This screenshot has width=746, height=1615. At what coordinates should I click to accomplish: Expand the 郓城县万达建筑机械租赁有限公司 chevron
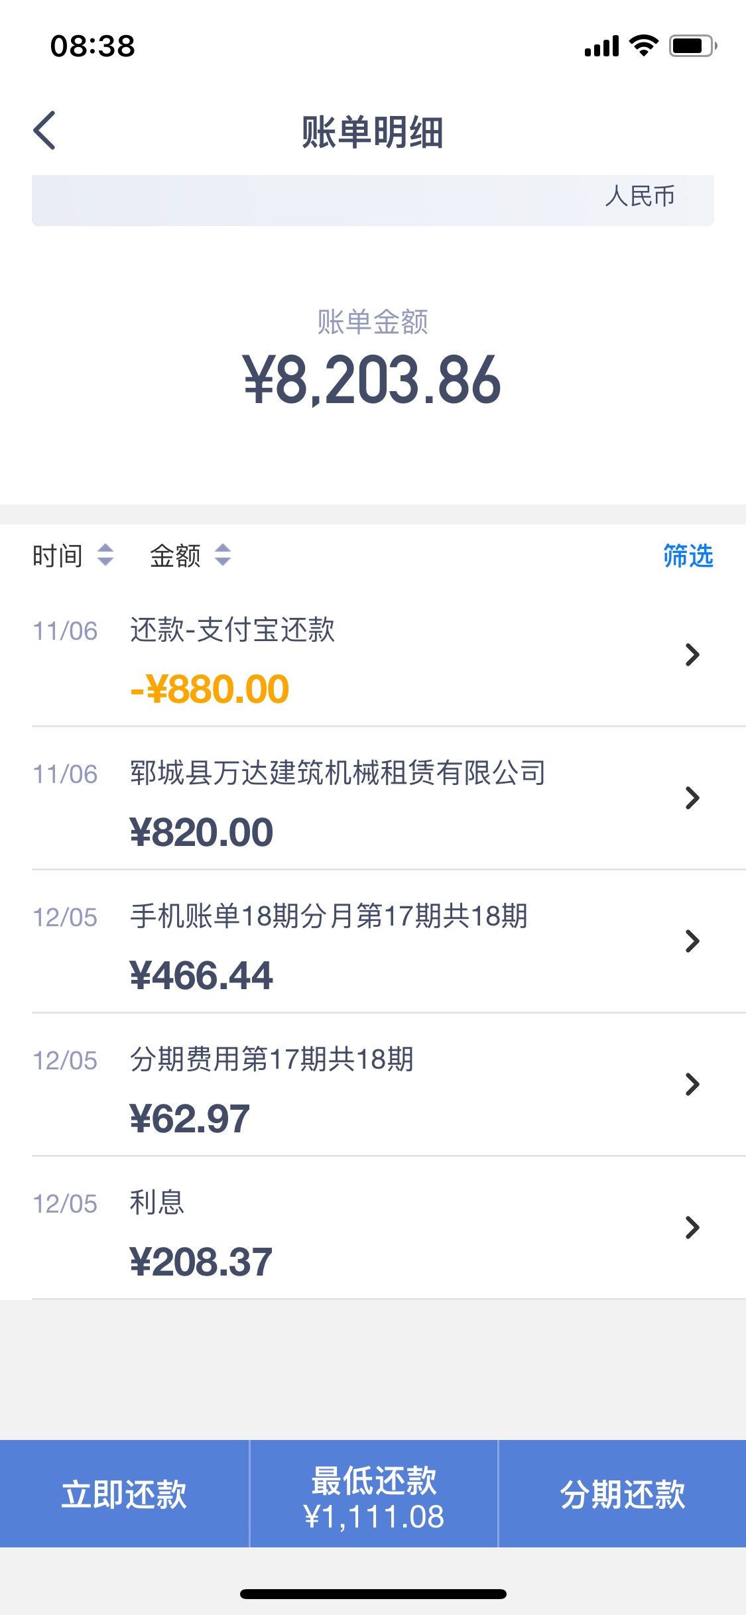(x=692, y=798)
